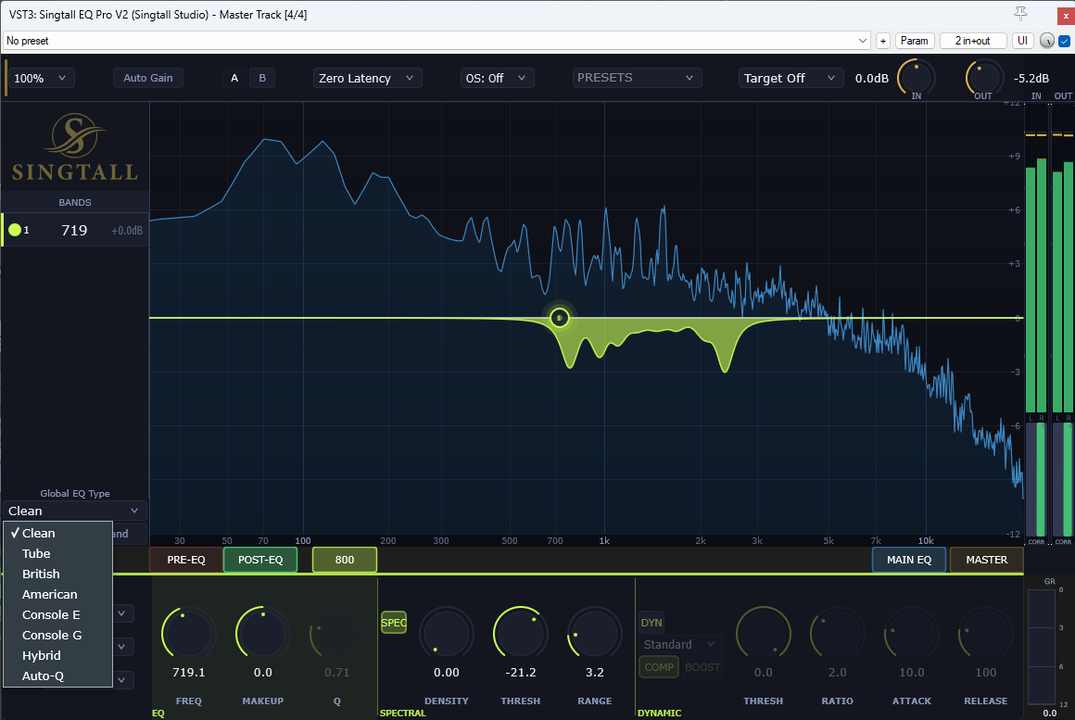The height and width of the screenshot is (720, 1075).
Task: Select Tube EQ type
Action: point(57,553)
